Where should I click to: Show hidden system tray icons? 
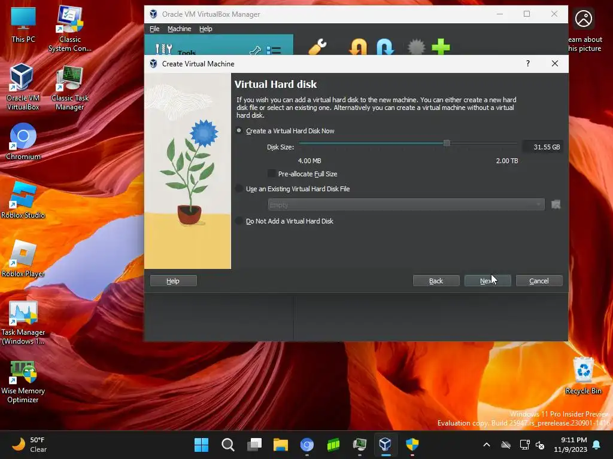[x=487, y=445]
